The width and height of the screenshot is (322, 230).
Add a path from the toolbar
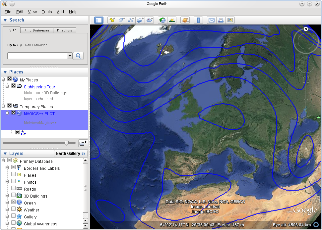[x=131, y=20]
